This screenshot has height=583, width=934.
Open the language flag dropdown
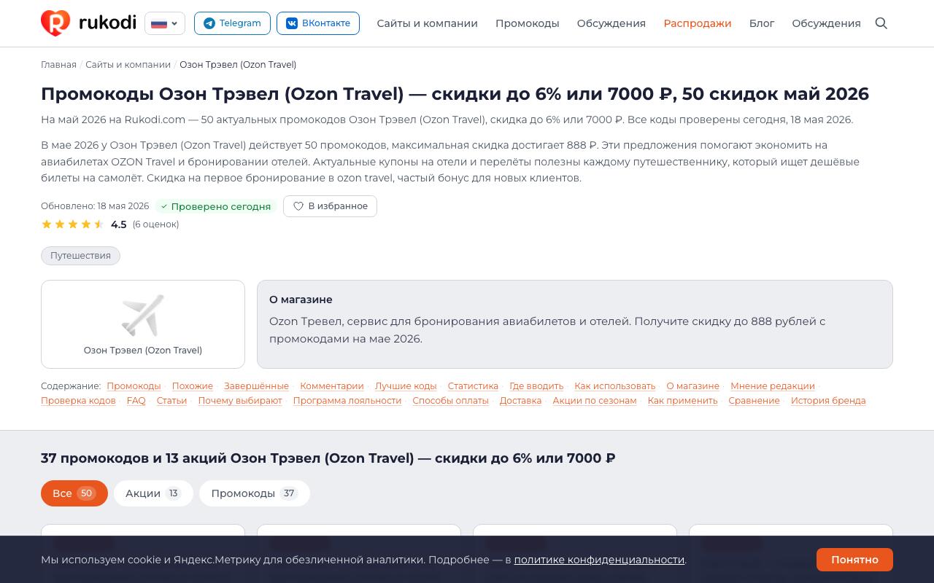[x=165, y=23]
